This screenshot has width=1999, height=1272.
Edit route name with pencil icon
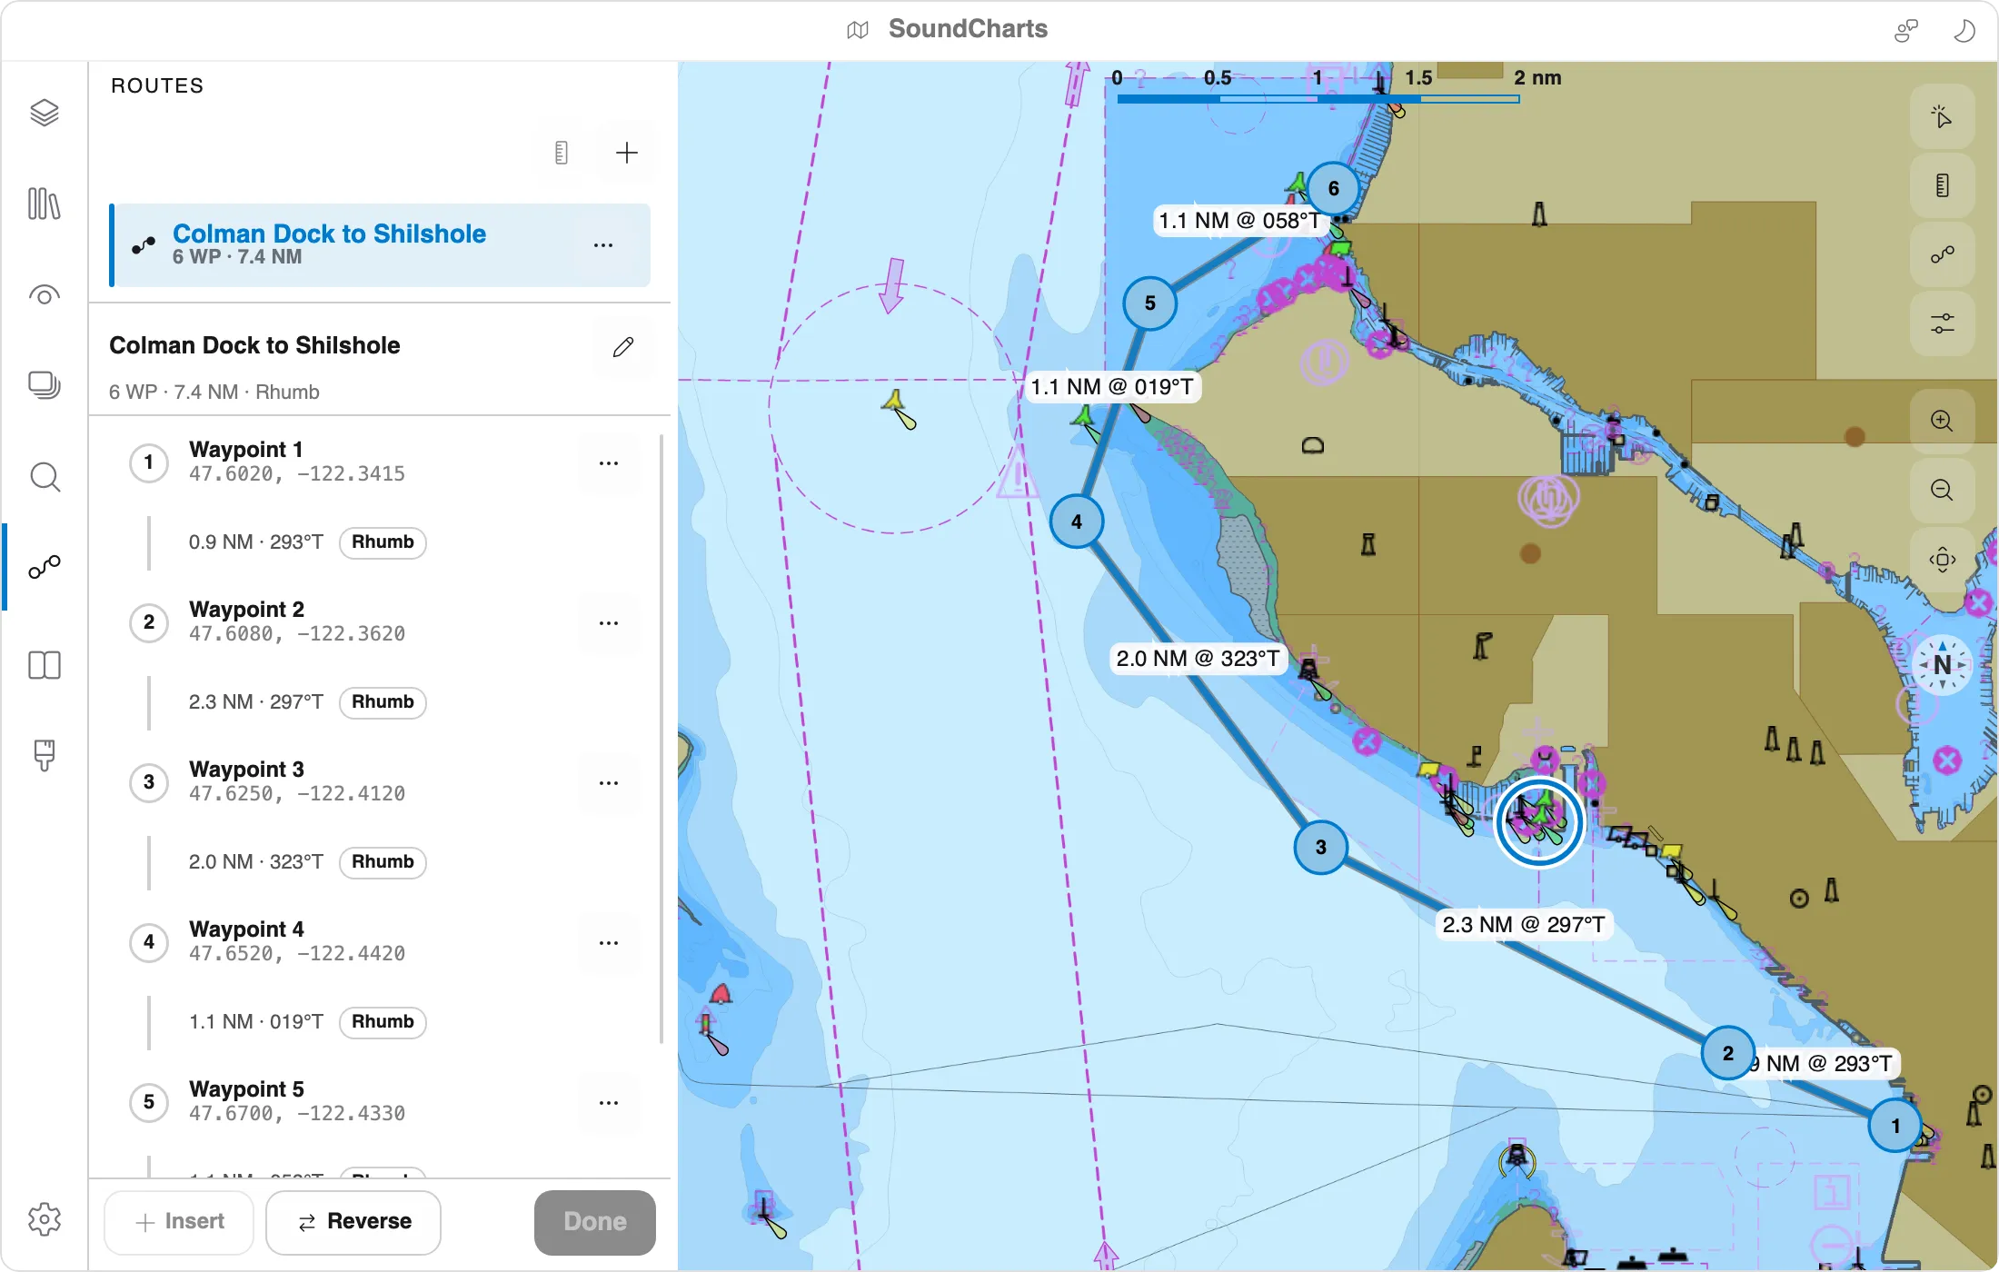(x=623, y=346)
